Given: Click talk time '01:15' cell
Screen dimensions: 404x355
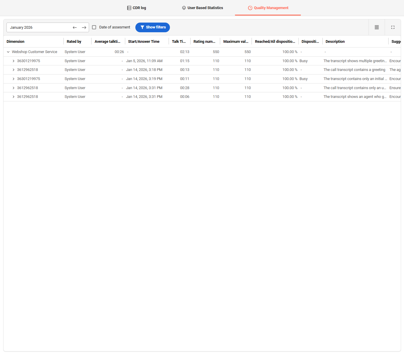Looking at the screenshot, I should tap(185, 61).
